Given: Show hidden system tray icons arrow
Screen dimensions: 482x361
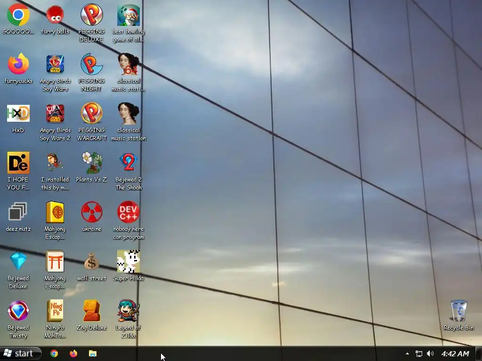Looking at the screenshot, I should point(407,353).
